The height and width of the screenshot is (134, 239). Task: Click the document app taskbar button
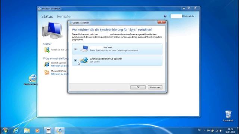pyautogui.click(x=49, y=131)
